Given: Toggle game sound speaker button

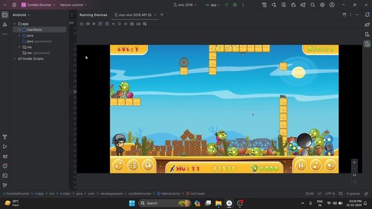Looking at the screenshot, I should [330, 165].
